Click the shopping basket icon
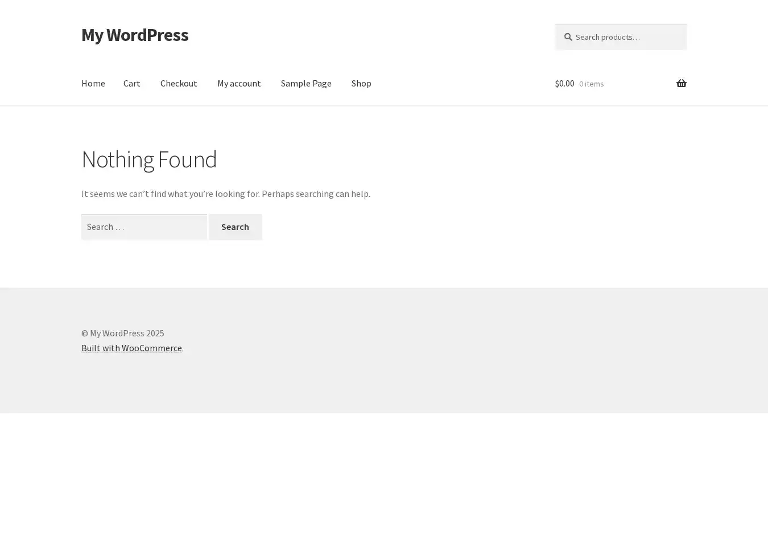The height and width of the screenshot is (535, 768). [681, 84]
